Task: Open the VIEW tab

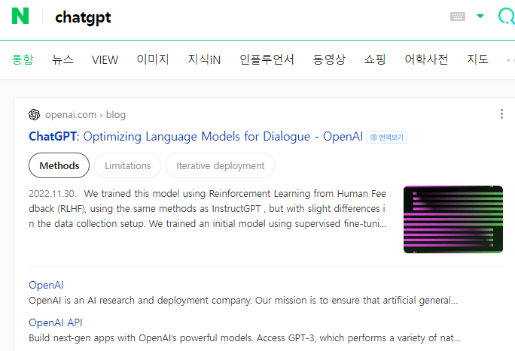Action: pos(105,59)
